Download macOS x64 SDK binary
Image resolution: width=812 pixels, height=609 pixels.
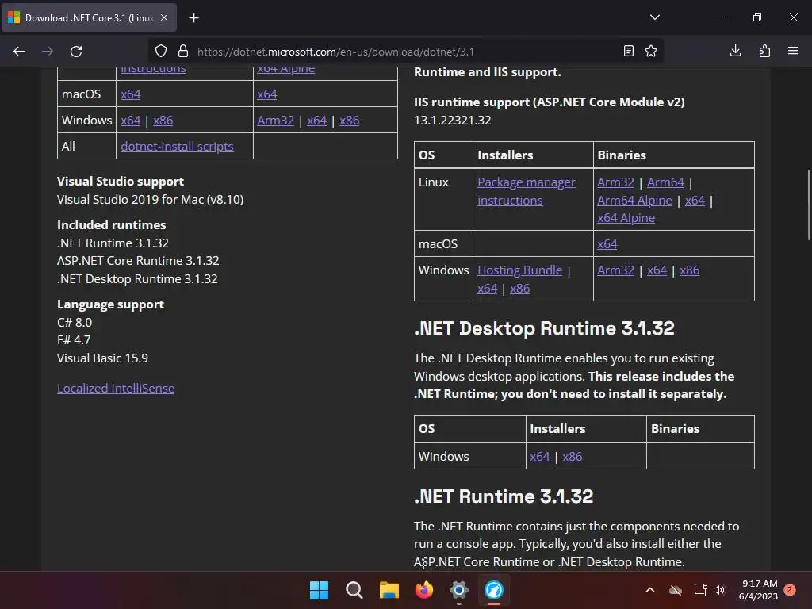[267, 94]
